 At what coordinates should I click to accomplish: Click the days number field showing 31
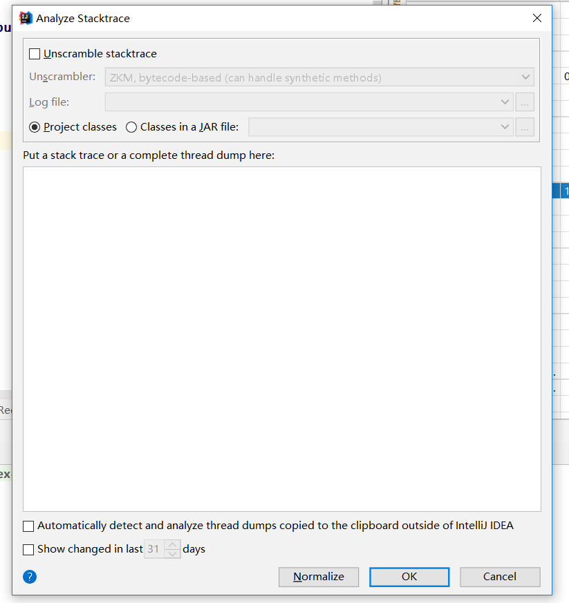(153, 550)
